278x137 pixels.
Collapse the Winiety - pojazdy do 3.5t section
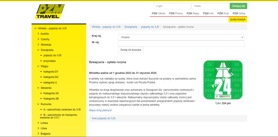35,28
